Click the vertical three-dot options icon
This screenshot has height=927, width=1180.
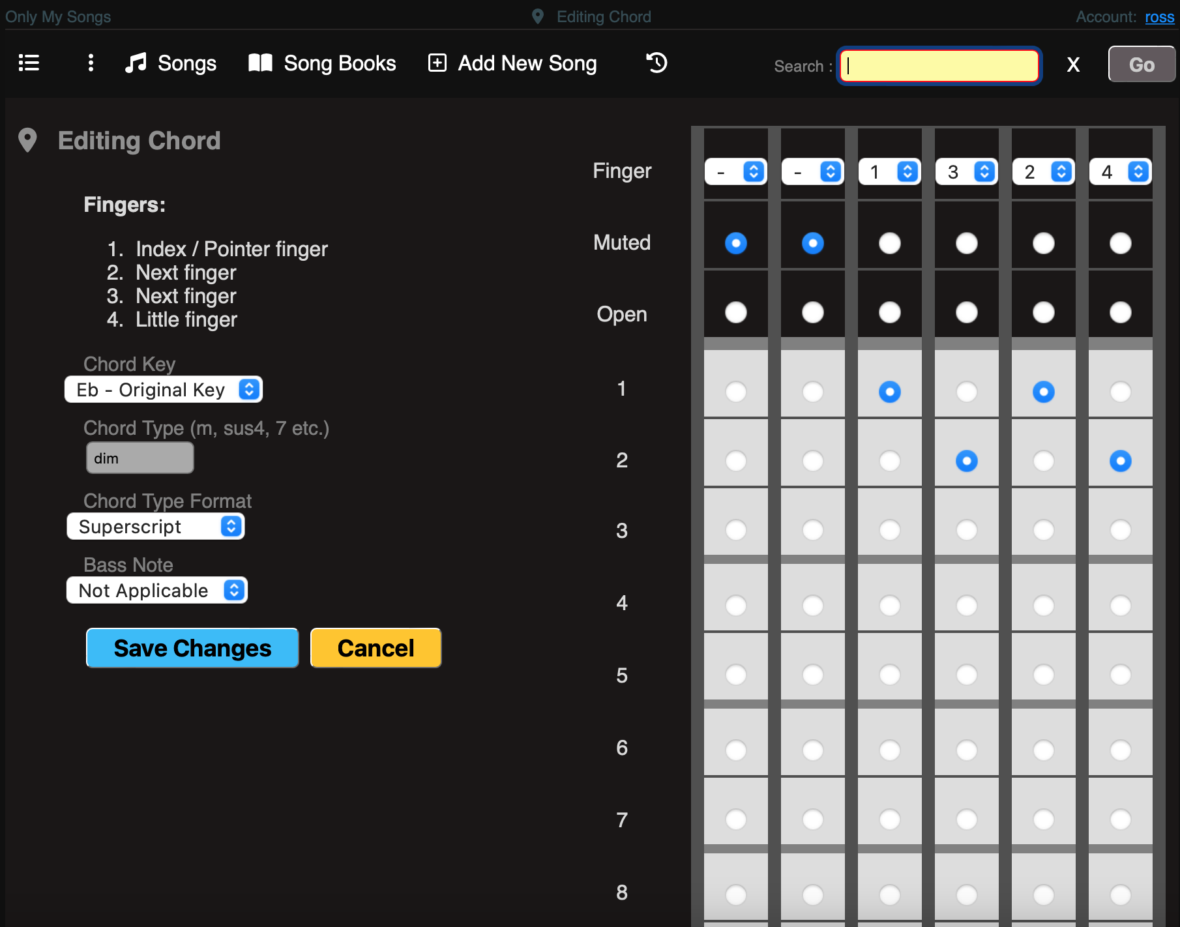tap(91, 63)
